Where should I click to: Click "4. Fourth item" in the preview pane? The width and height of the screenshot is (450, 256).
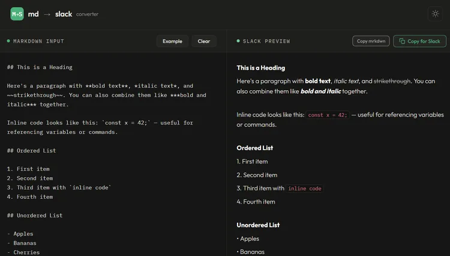coord(256,202)
